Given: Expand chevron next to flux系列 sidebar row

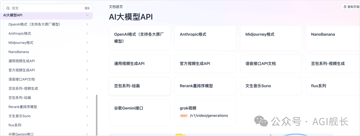Looking at the screenshot, I should pos(87,125).
